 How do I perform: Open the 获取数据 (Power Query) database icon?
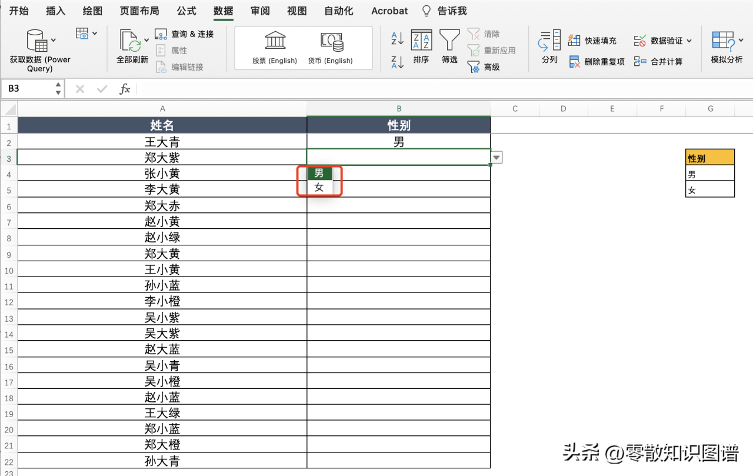tap(37, 41)
